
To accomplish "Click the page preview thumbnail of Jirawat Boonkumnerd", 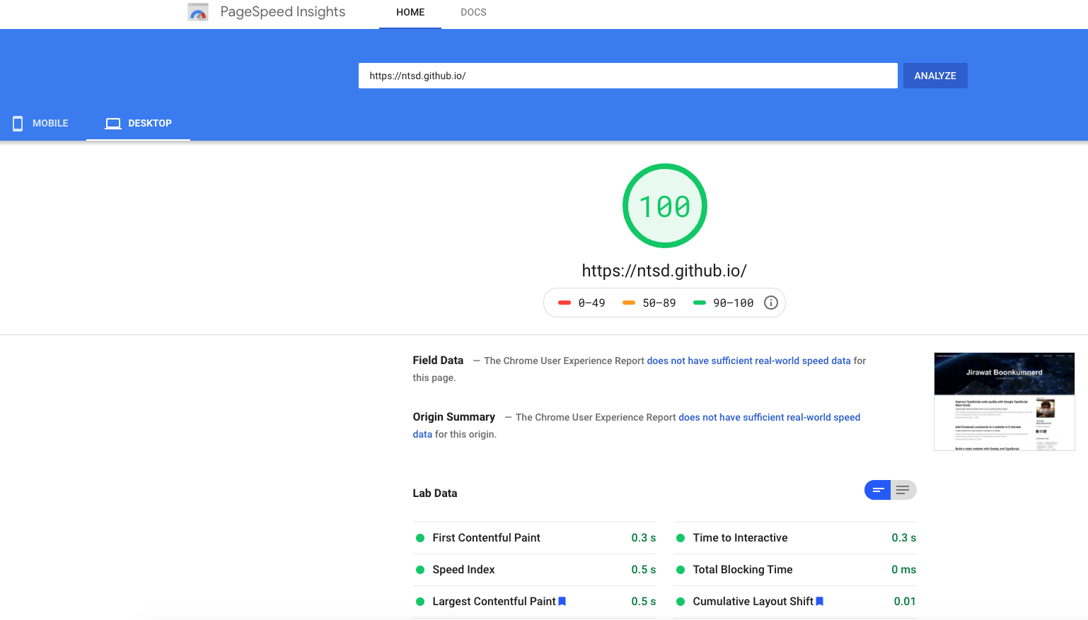I will click(1004, 402).
